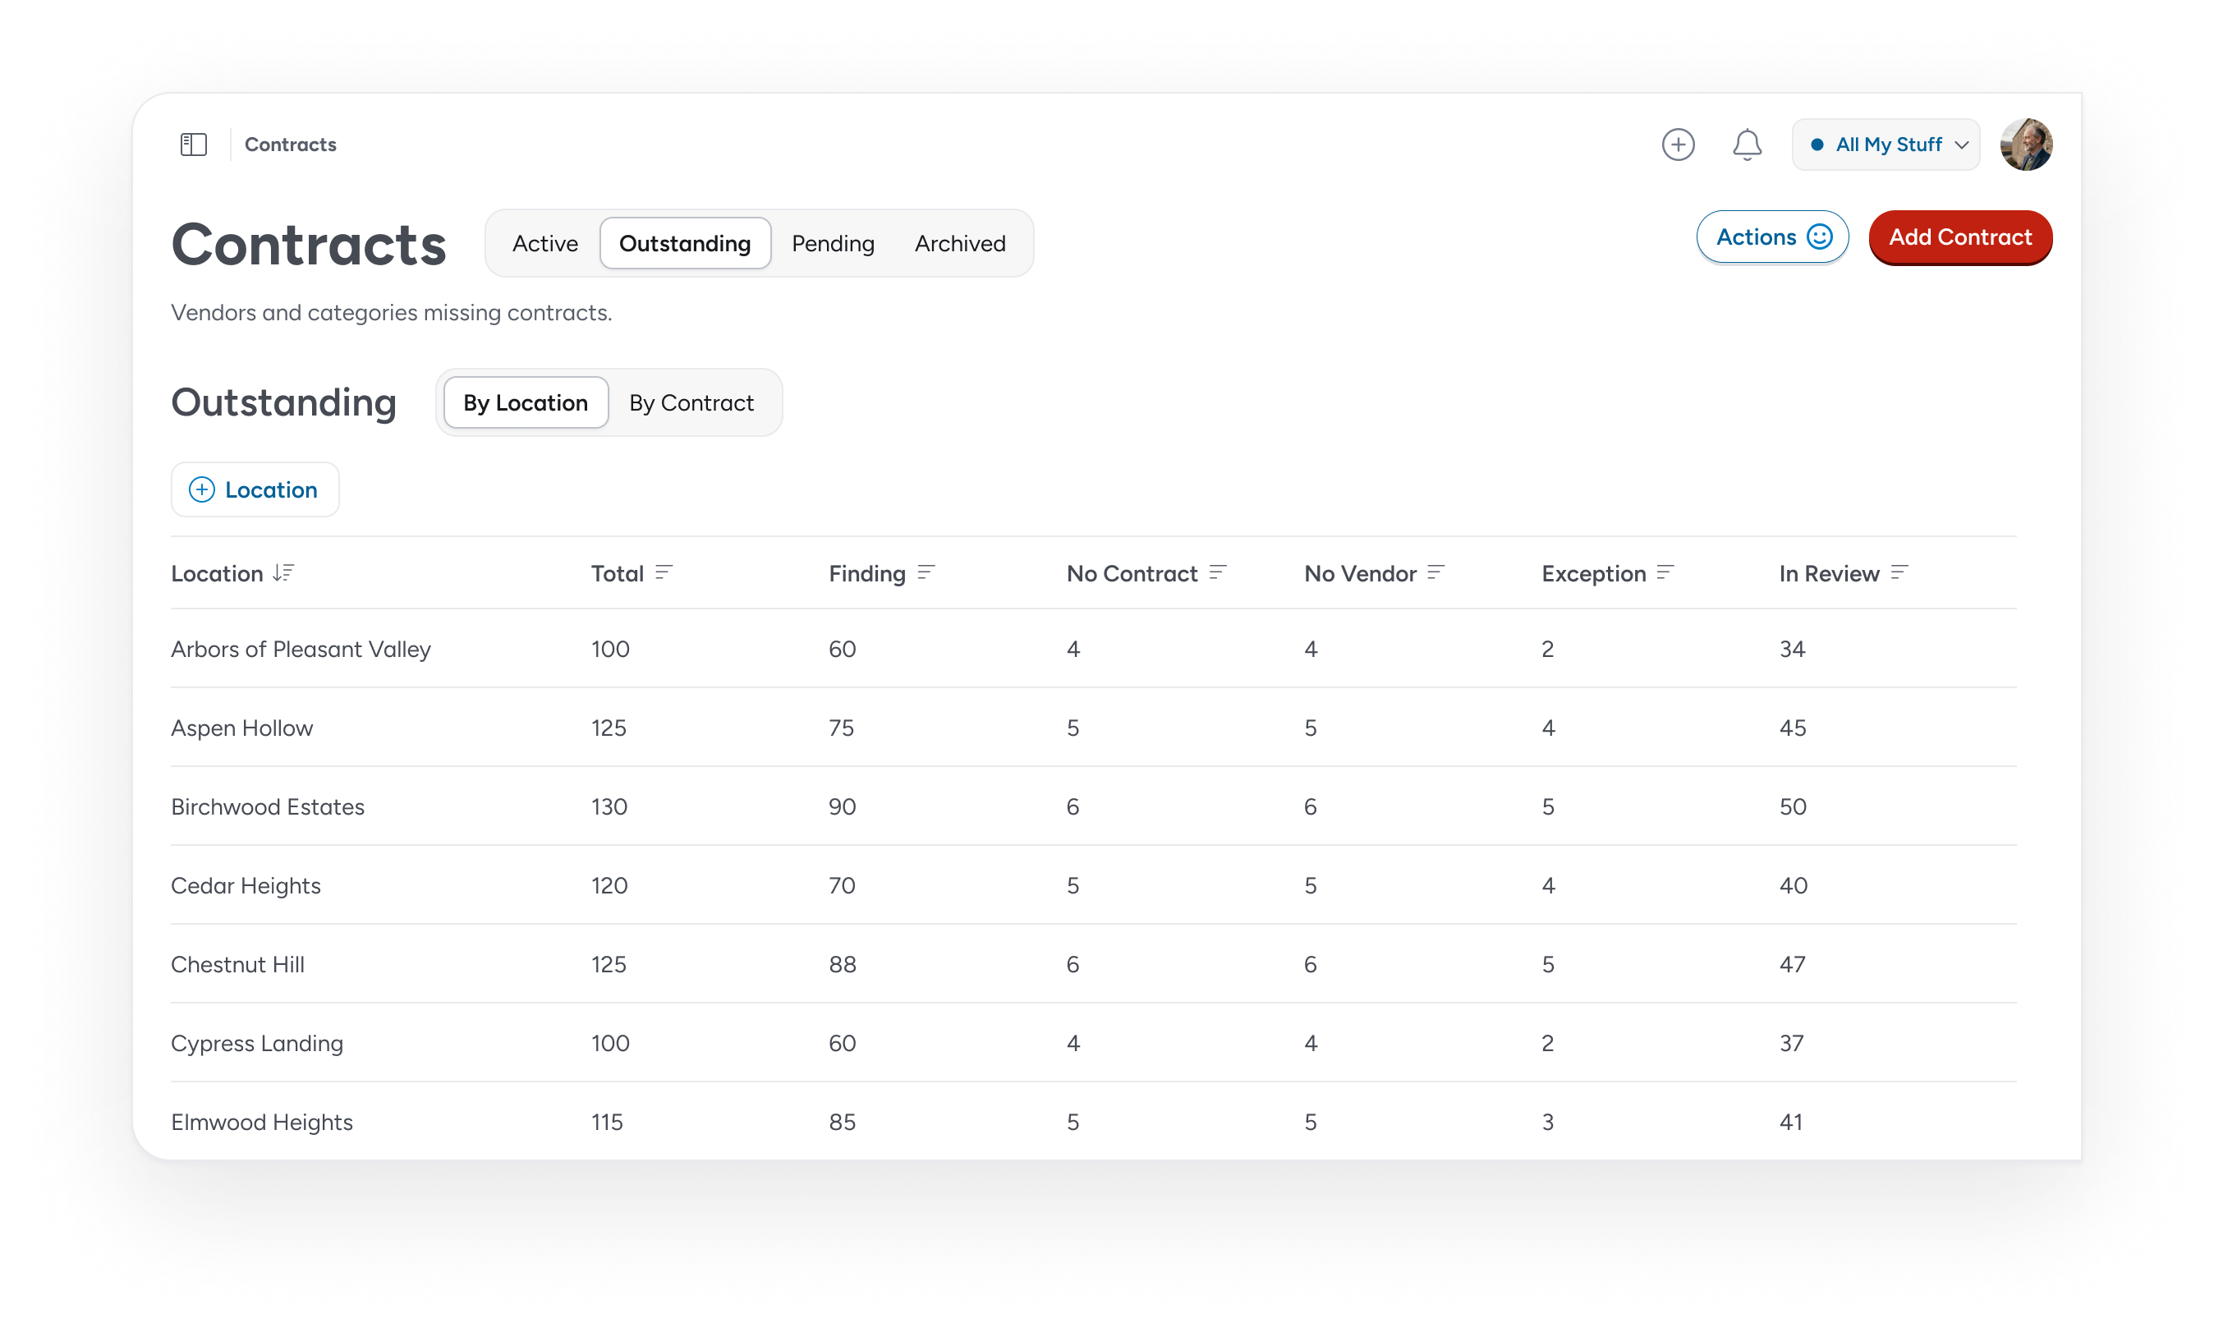This screenshot has height=1332, width=2214.
Task: Open the user profile avatar
Action: click(x=2026, y=145)
